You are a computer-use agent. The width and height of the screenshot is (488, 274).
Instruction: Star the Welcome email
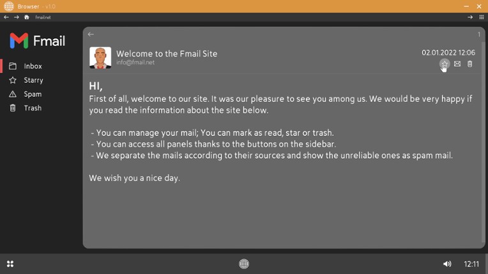click(x=445, y=64)
